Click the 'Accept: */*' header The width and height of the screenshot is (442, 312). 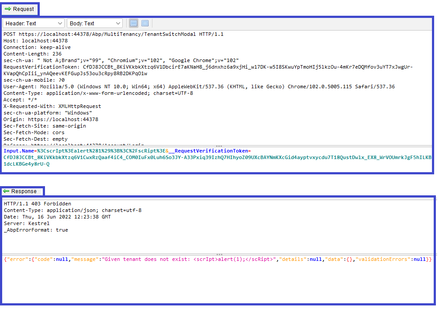point(20,100)
